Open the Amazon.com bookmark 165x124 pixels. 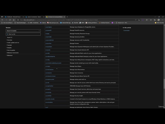121,23
